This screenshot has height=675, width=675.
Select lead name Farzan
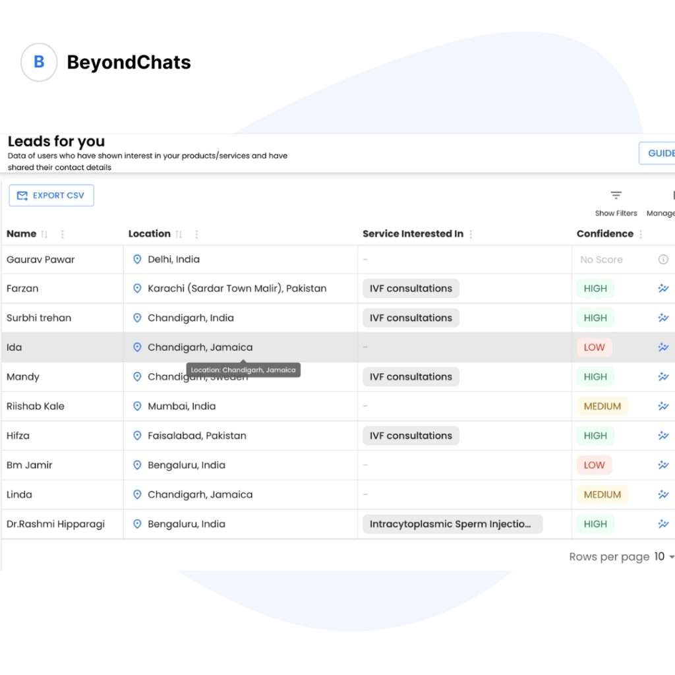[22, 289]
